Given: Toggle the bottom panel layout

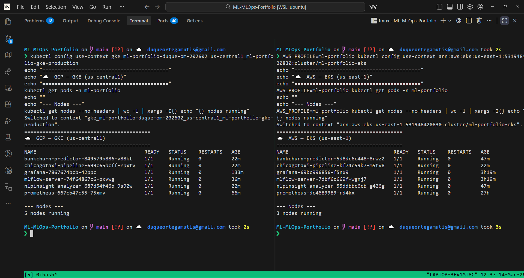Looking at the screenshot, I should pos(449,7).
